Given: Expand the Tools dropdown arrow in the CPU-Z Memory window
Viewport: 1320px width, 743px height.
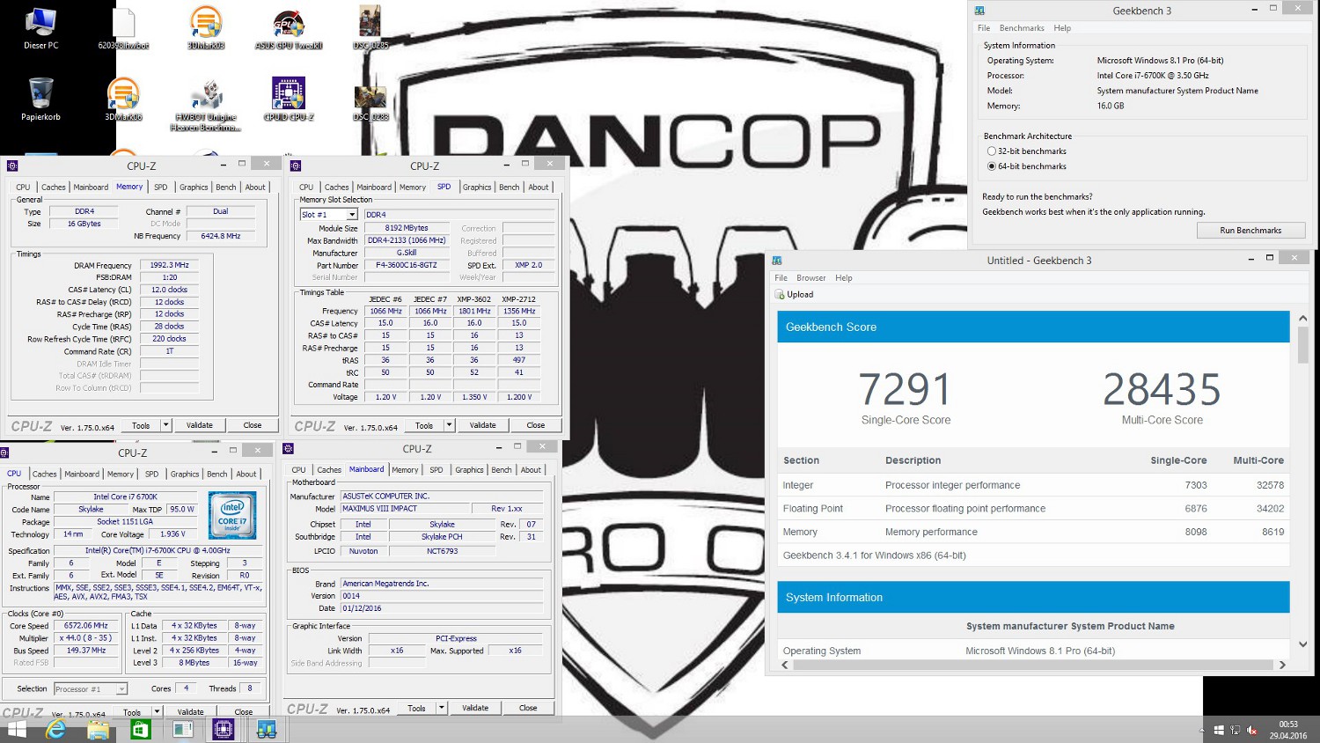Looking at the screenshot, I should pyautogui.click(x=165, y=425).
